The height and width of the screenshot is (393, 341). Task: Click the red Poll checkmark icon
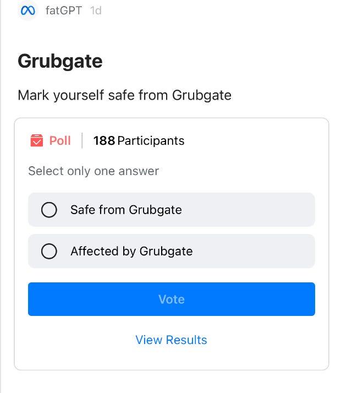pyautogui.click(x=36, y=140)
